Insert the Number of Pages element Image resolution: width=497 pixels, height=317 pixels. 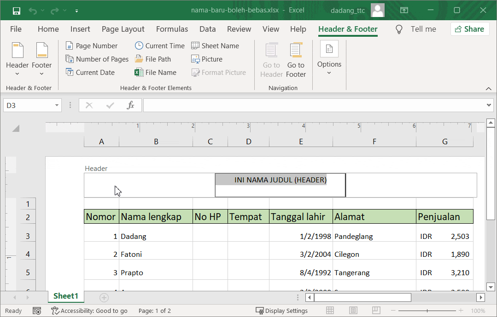point(97,59)
